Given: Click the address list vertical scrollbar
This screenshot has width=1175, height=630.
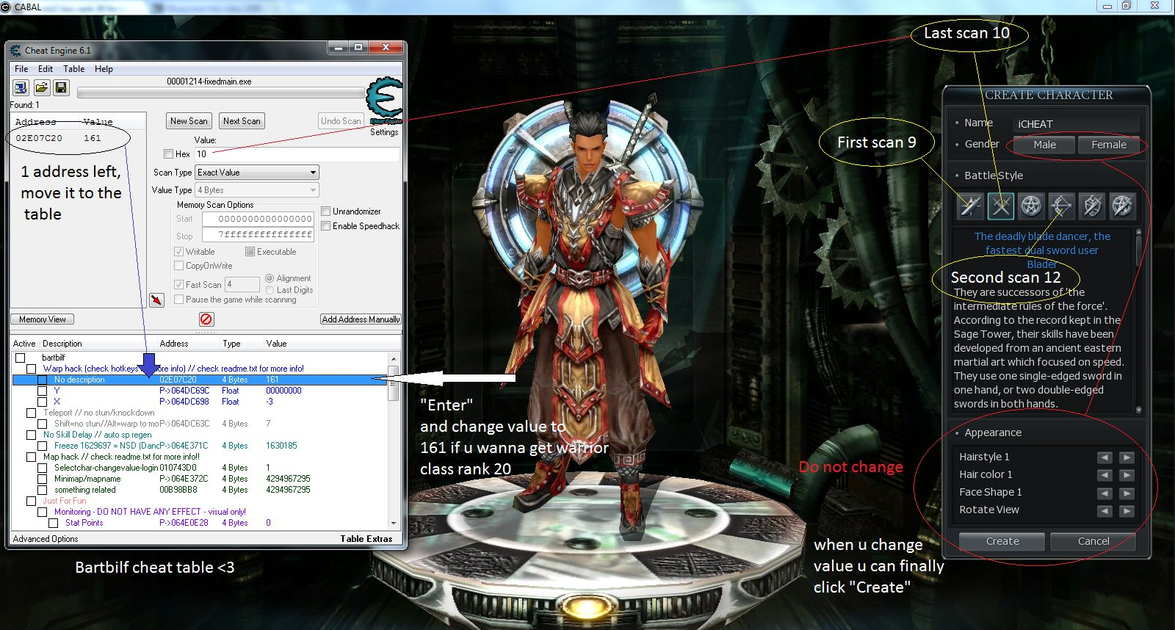Looking at the screenshot, I should coord(394,441).
